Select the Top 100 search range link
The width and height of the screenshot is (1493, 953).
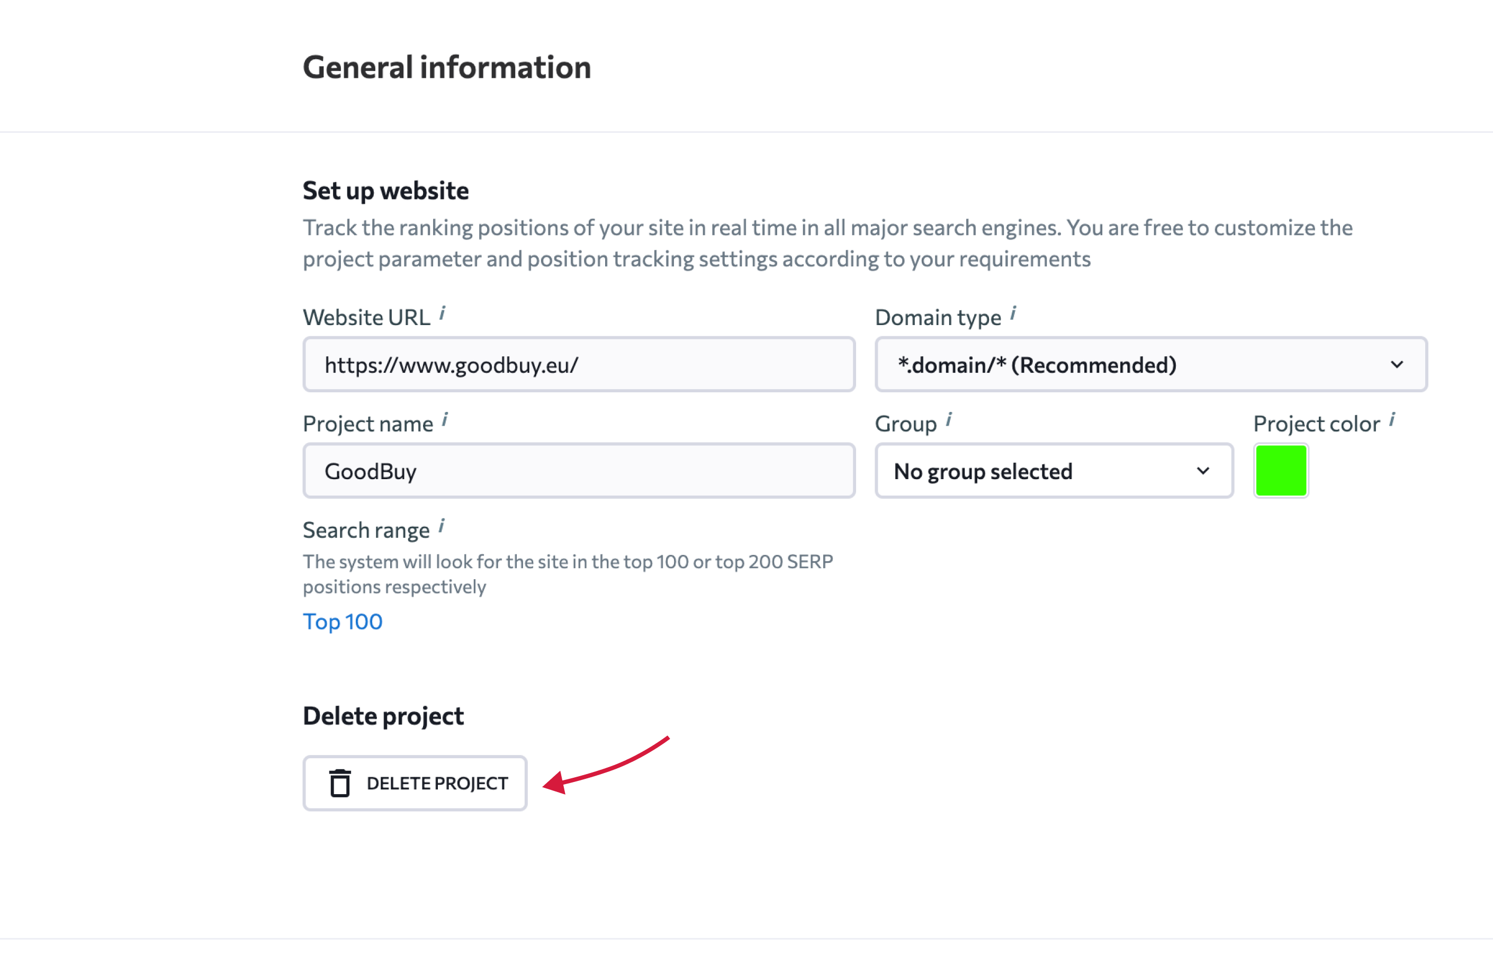[342, 621]
